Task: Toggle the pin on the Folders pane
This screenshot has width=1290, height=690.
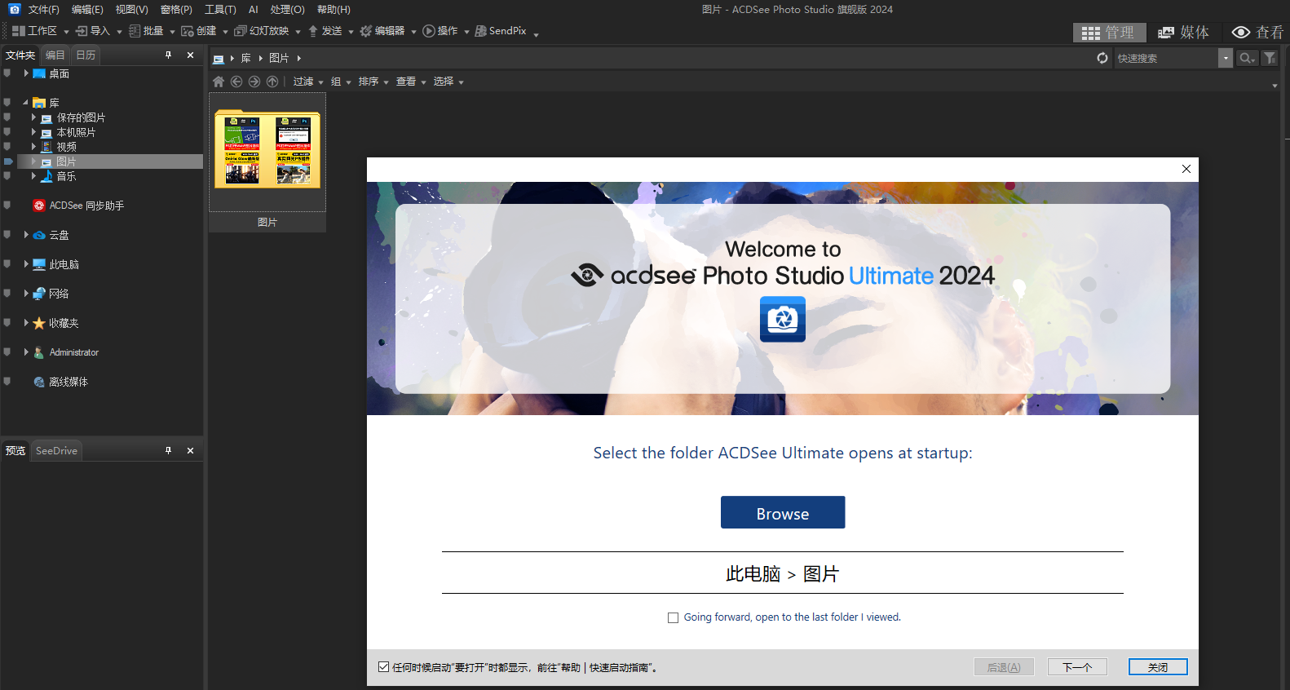Action: click(x=169, y=55)
